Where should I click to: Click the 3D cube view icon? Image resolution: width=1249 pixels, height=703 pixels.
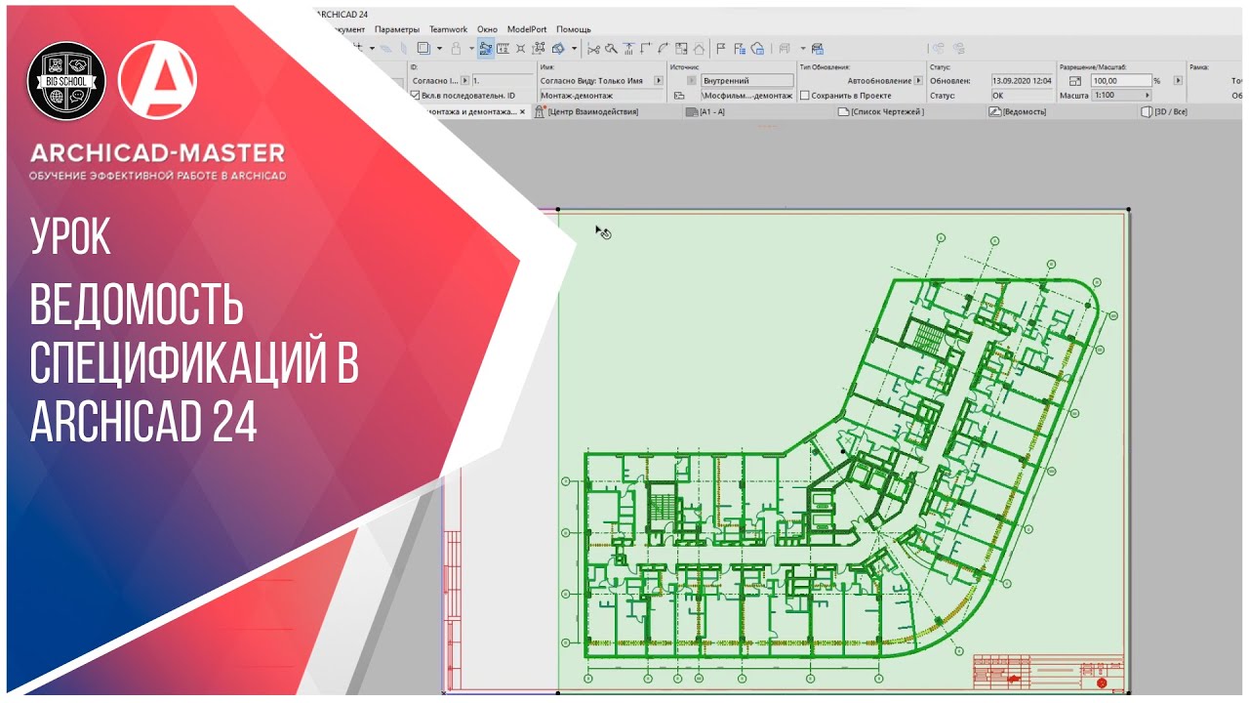pyautogui.click(x=558, y=49)
